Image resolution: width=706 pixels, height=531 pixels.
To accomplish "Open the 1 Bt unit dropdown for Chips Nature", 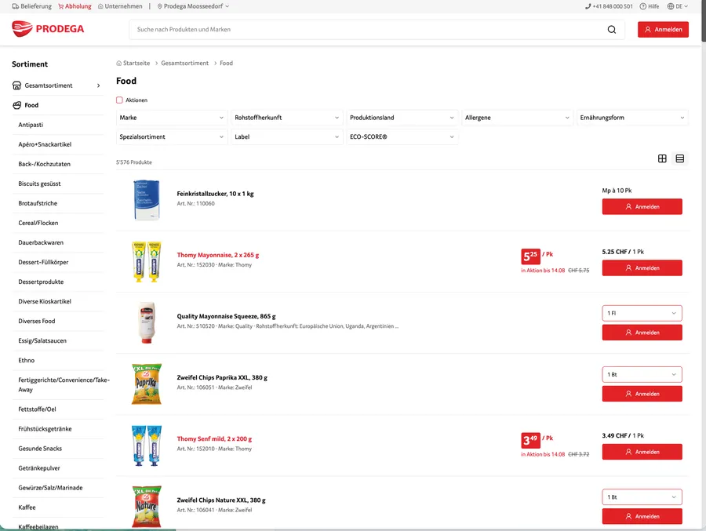I will tap(642, 496).
